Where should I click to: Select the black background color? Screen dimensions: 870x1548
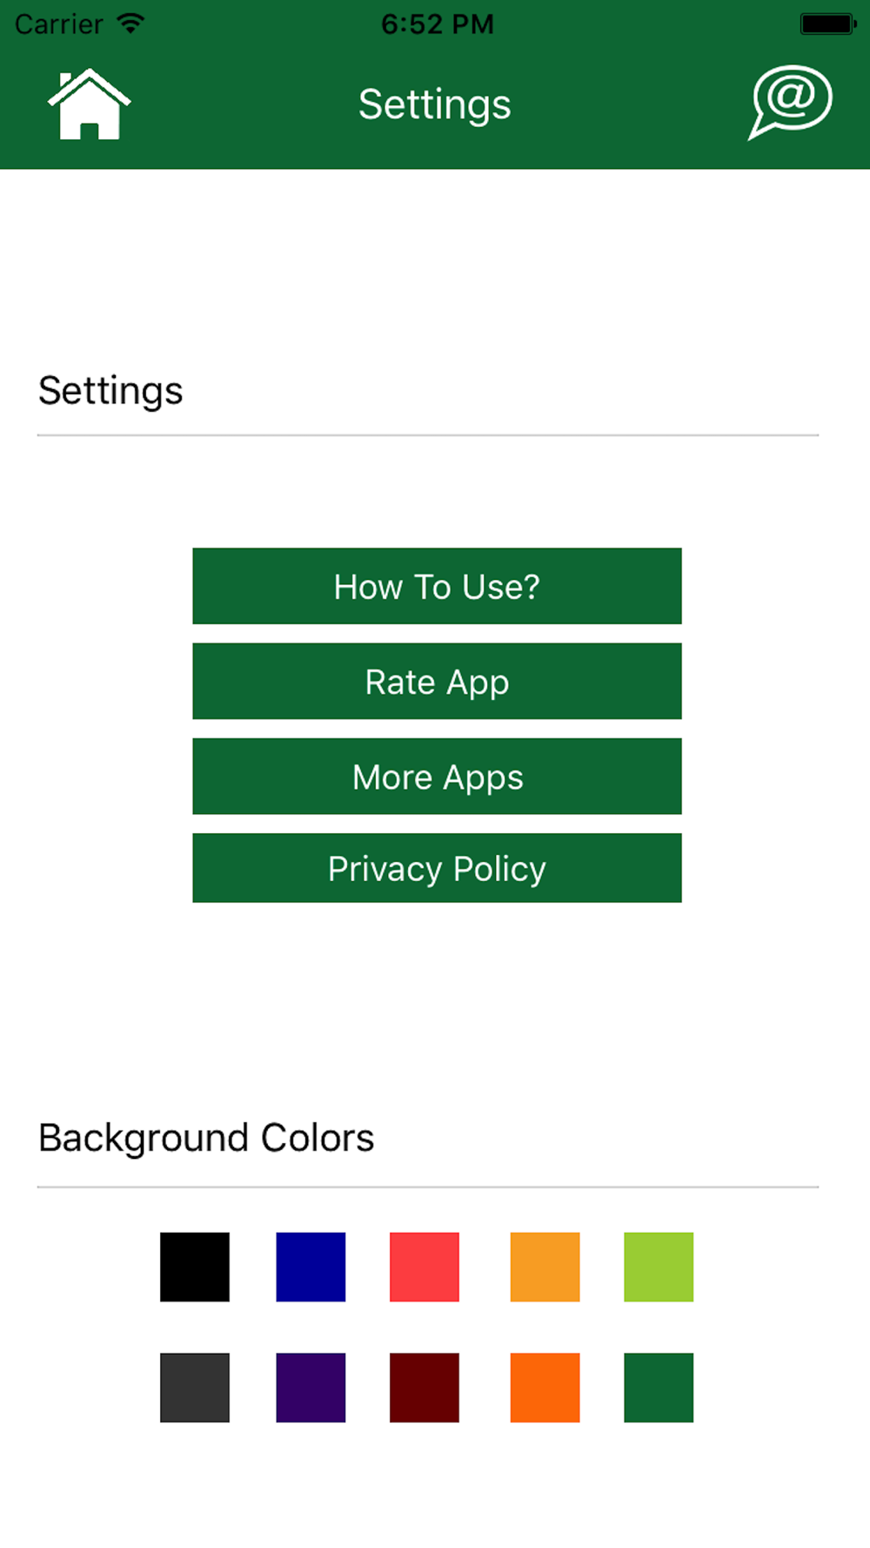195,1267
